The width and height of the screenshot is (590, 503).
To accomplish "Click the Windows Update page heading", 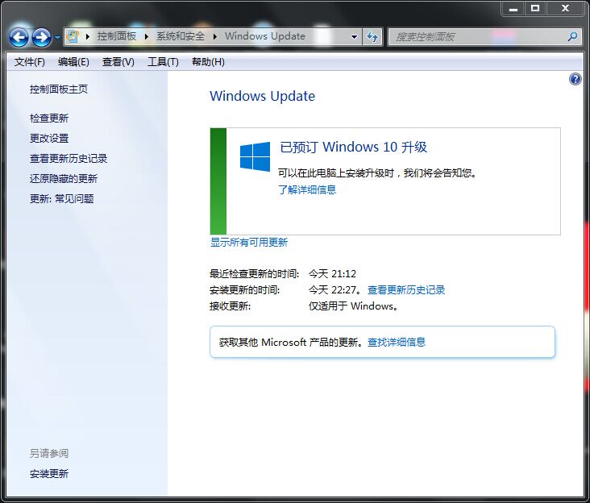I will tap(262, 96).
